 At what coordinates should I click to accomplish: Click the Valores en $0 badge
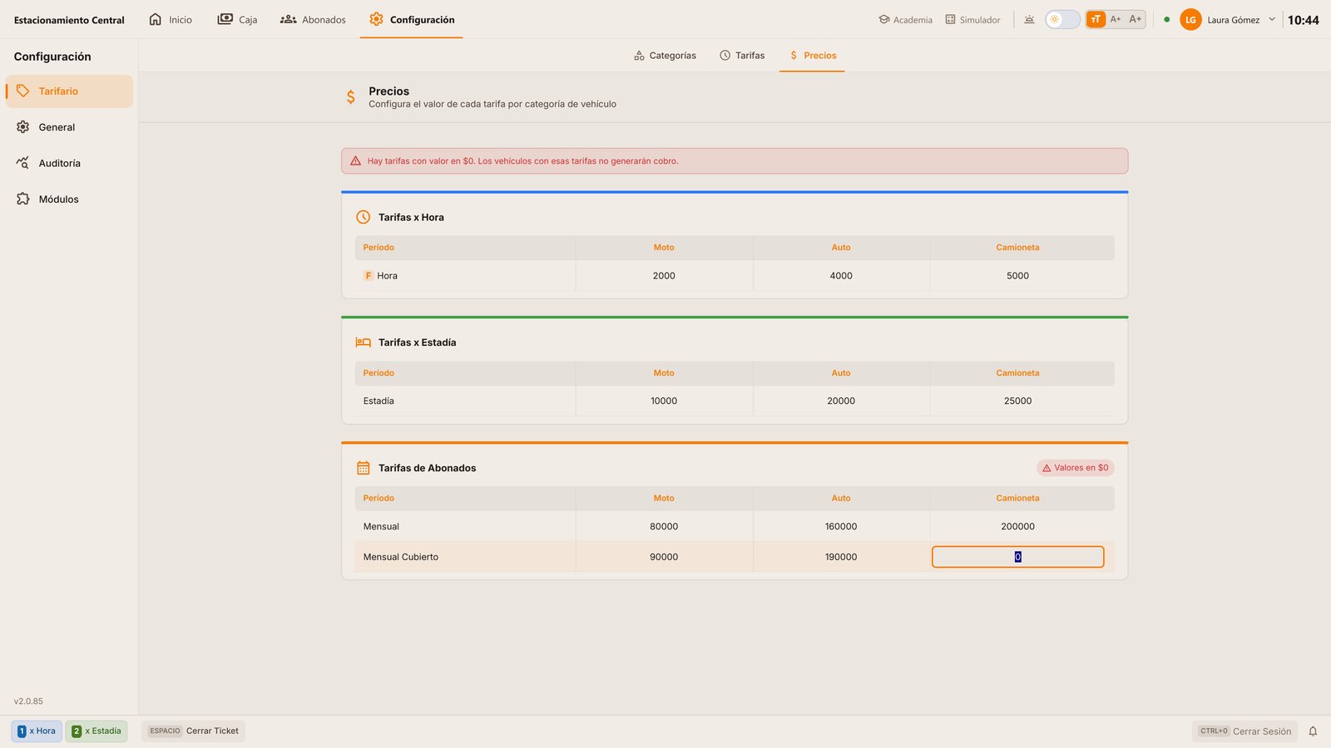[1076, 468]
